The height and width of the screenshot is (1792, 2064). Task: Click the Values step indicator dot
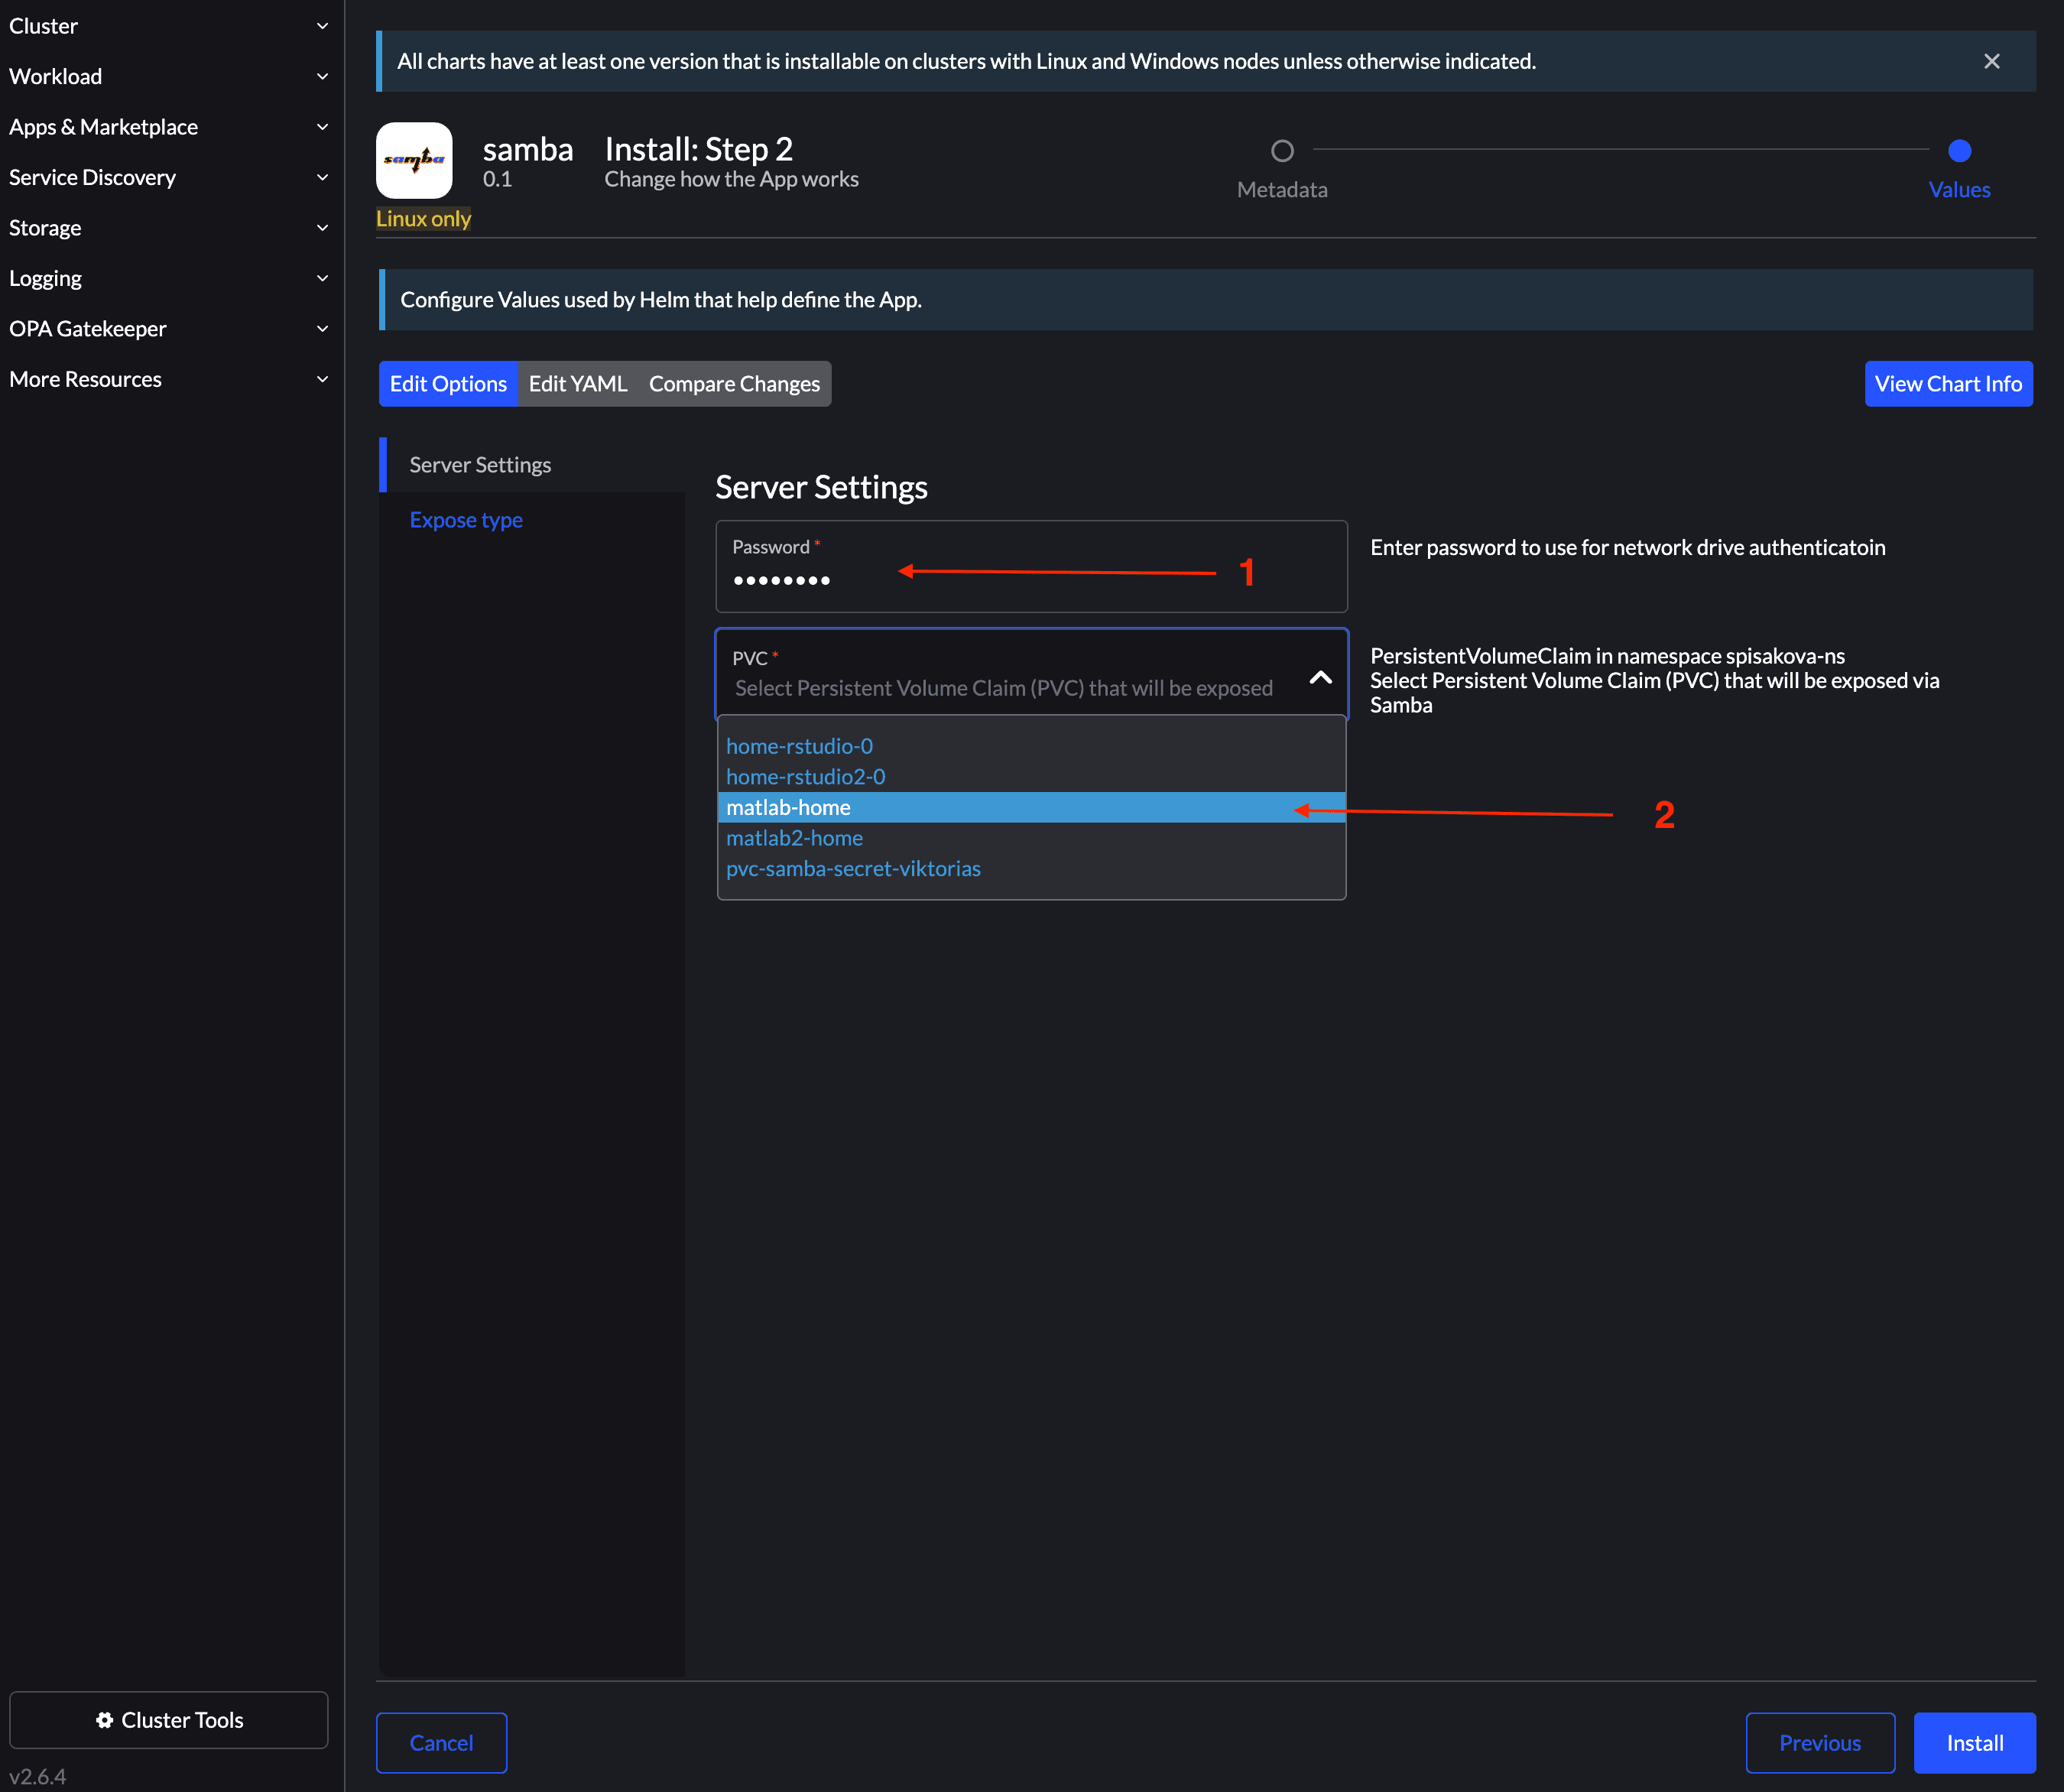(1958, 151)
